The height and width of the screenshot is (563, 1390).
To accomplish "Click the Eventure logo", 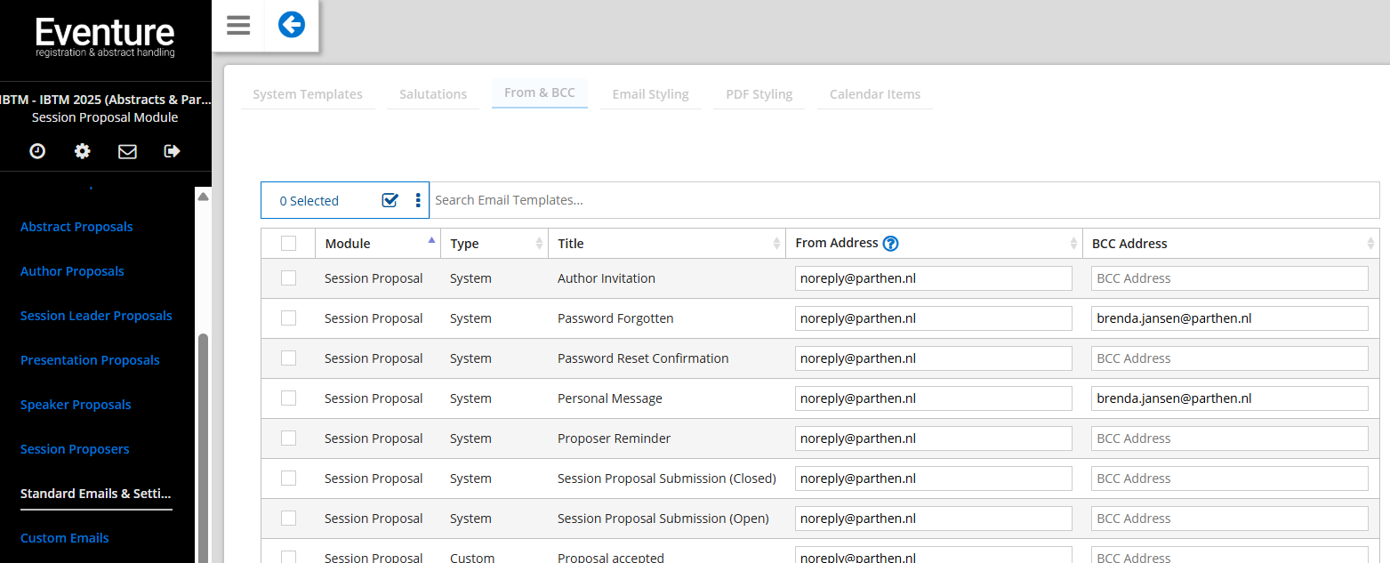I will click(x=105, y=37).
